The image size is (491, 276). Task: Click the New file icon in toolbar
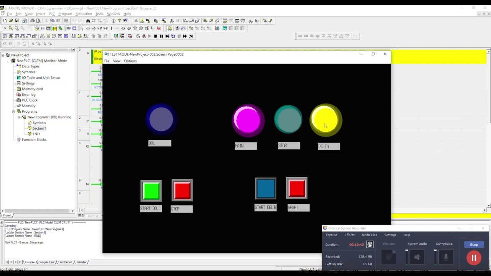pyautogui.click(x=5, y=21)
